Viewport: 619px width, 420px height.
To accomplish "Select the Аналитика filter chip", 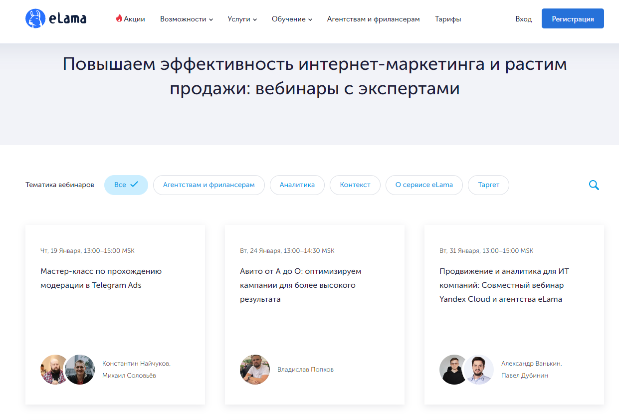I will coord(297,185).
